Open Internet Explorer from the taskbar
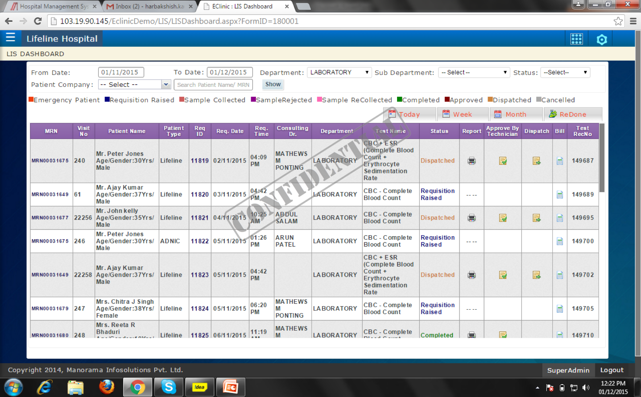Screen dimensions: 641x397 coord(44,387)
